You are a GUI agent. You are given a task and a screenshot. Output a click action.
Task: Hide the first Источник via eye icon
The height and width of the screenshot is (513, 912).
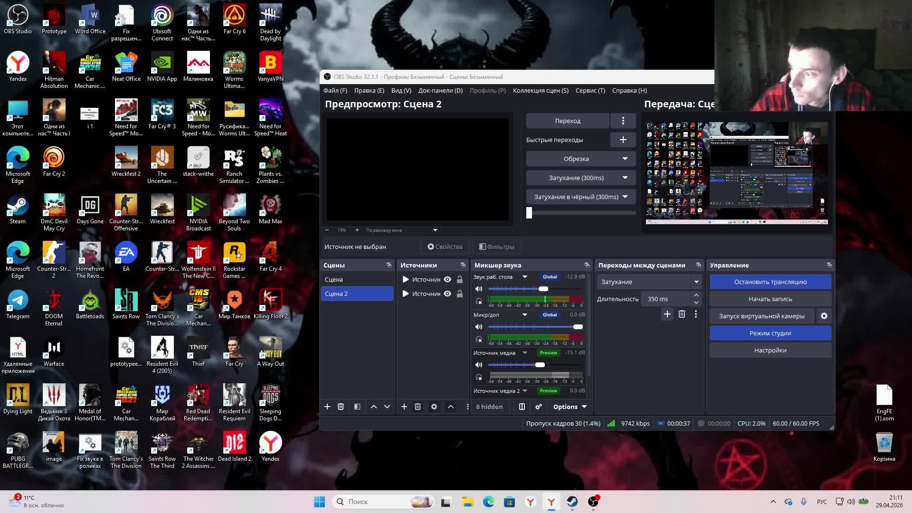tap(447, 279)
